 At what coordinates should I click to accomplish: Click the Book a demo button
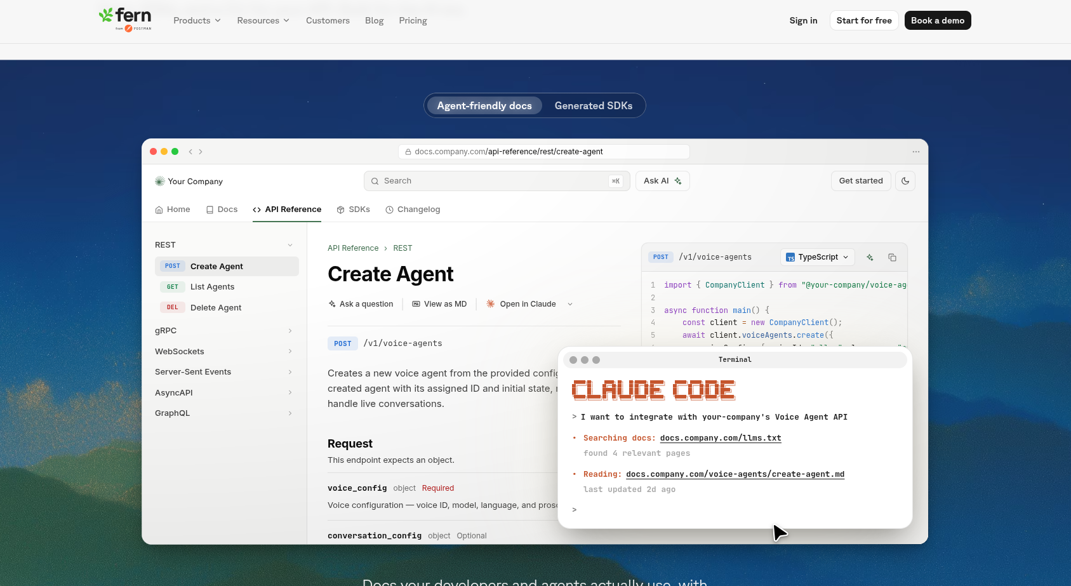pos(938,20)
